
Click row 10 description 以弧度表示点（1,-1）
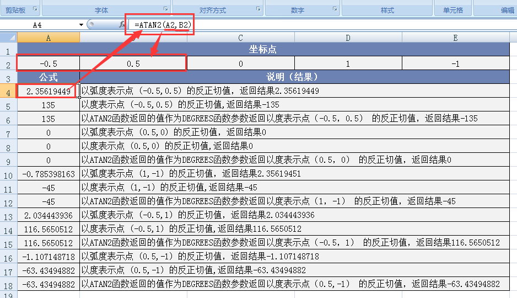click(x=294, y=174)
